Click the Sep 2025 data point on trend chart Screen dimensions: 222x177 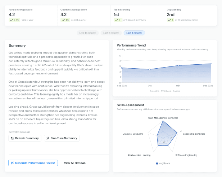click(122, 68)
